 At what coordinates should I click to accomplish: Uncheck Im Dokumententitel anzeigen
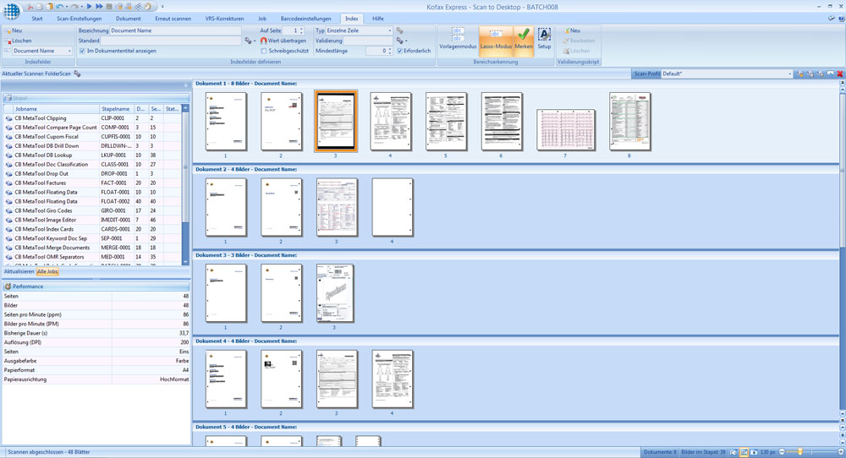[x=82, y=51]
